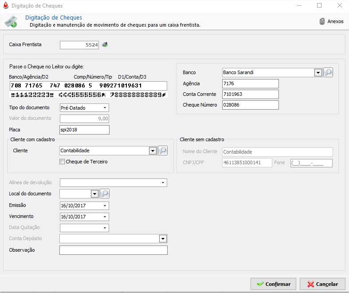Focus the Observação text field
Viewport: 349px width, 293px height.
[x=113, y=250]
